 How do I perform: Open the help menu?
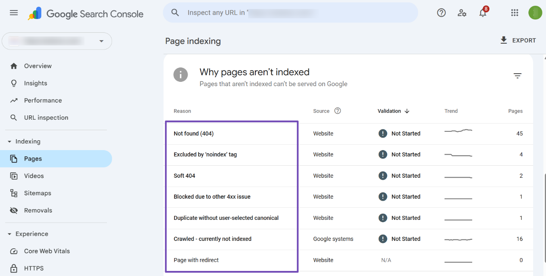point(441,12)
